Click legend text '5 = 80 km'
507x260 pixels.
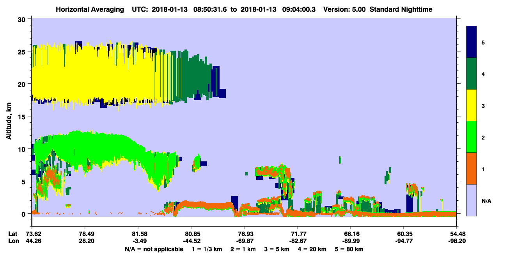tap(349, 249)
